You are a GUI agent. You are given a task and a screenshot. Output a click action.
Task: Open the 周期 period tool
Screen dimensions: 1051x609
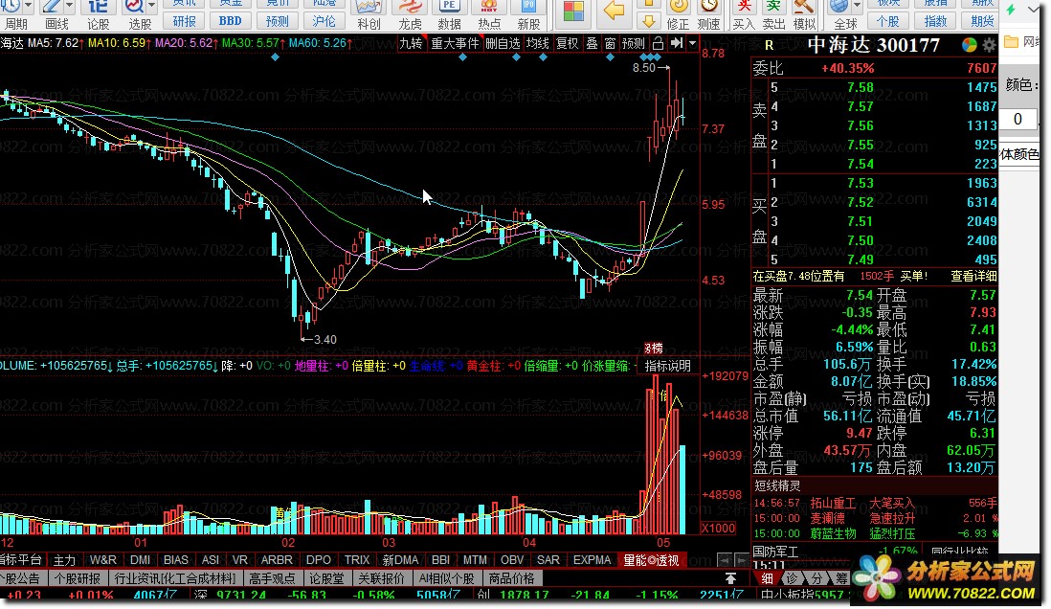15,14
